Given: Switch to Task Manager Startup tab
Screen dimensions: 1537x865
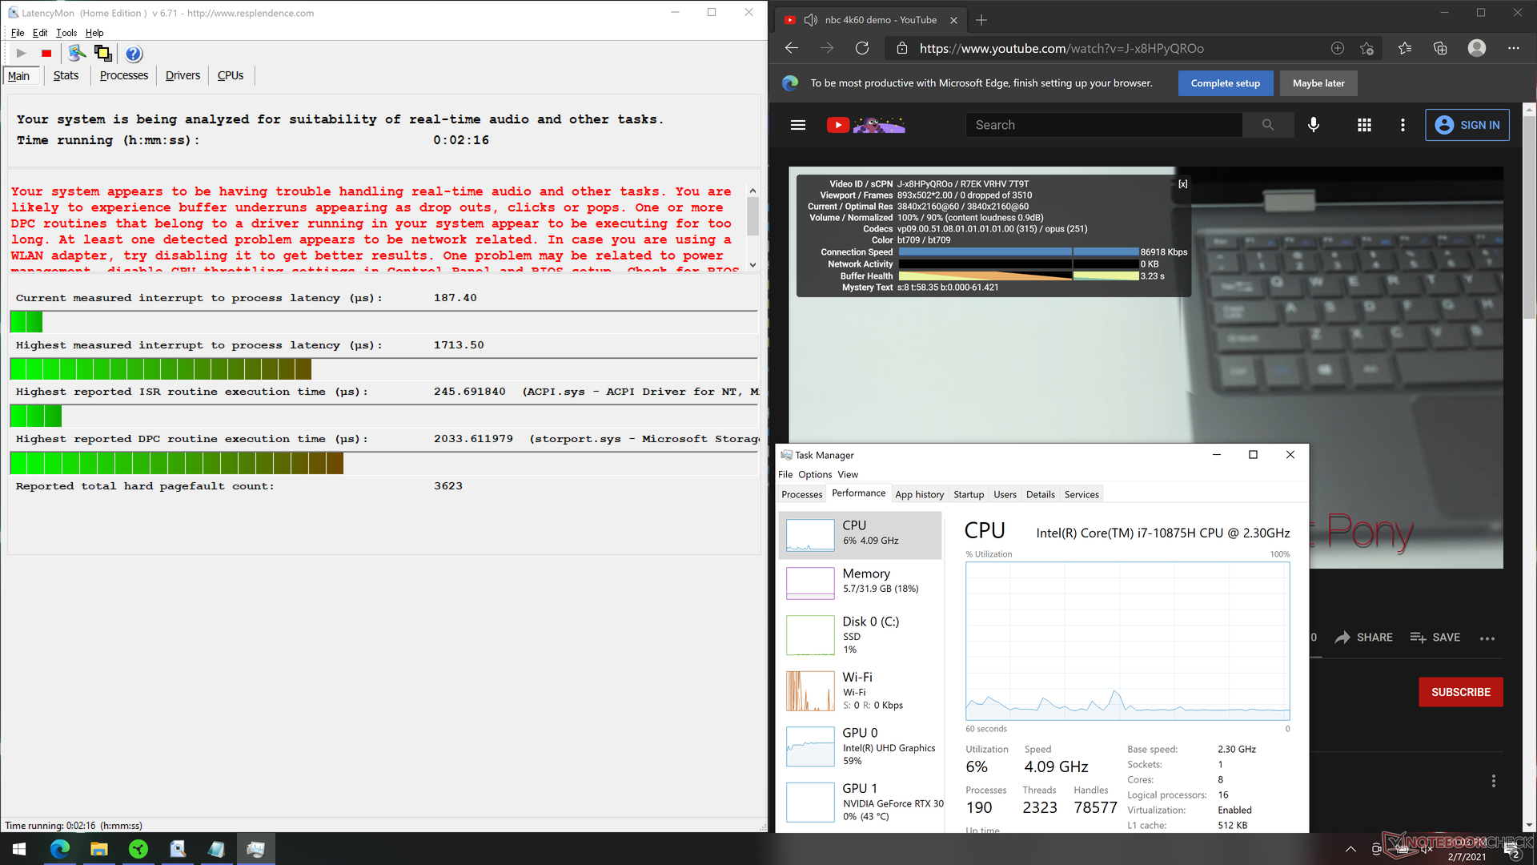Looking at the screenshot, I should click(x=969, y=494).
